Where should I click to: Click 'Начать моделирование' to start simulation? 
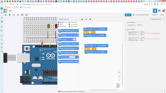[141, 15]
